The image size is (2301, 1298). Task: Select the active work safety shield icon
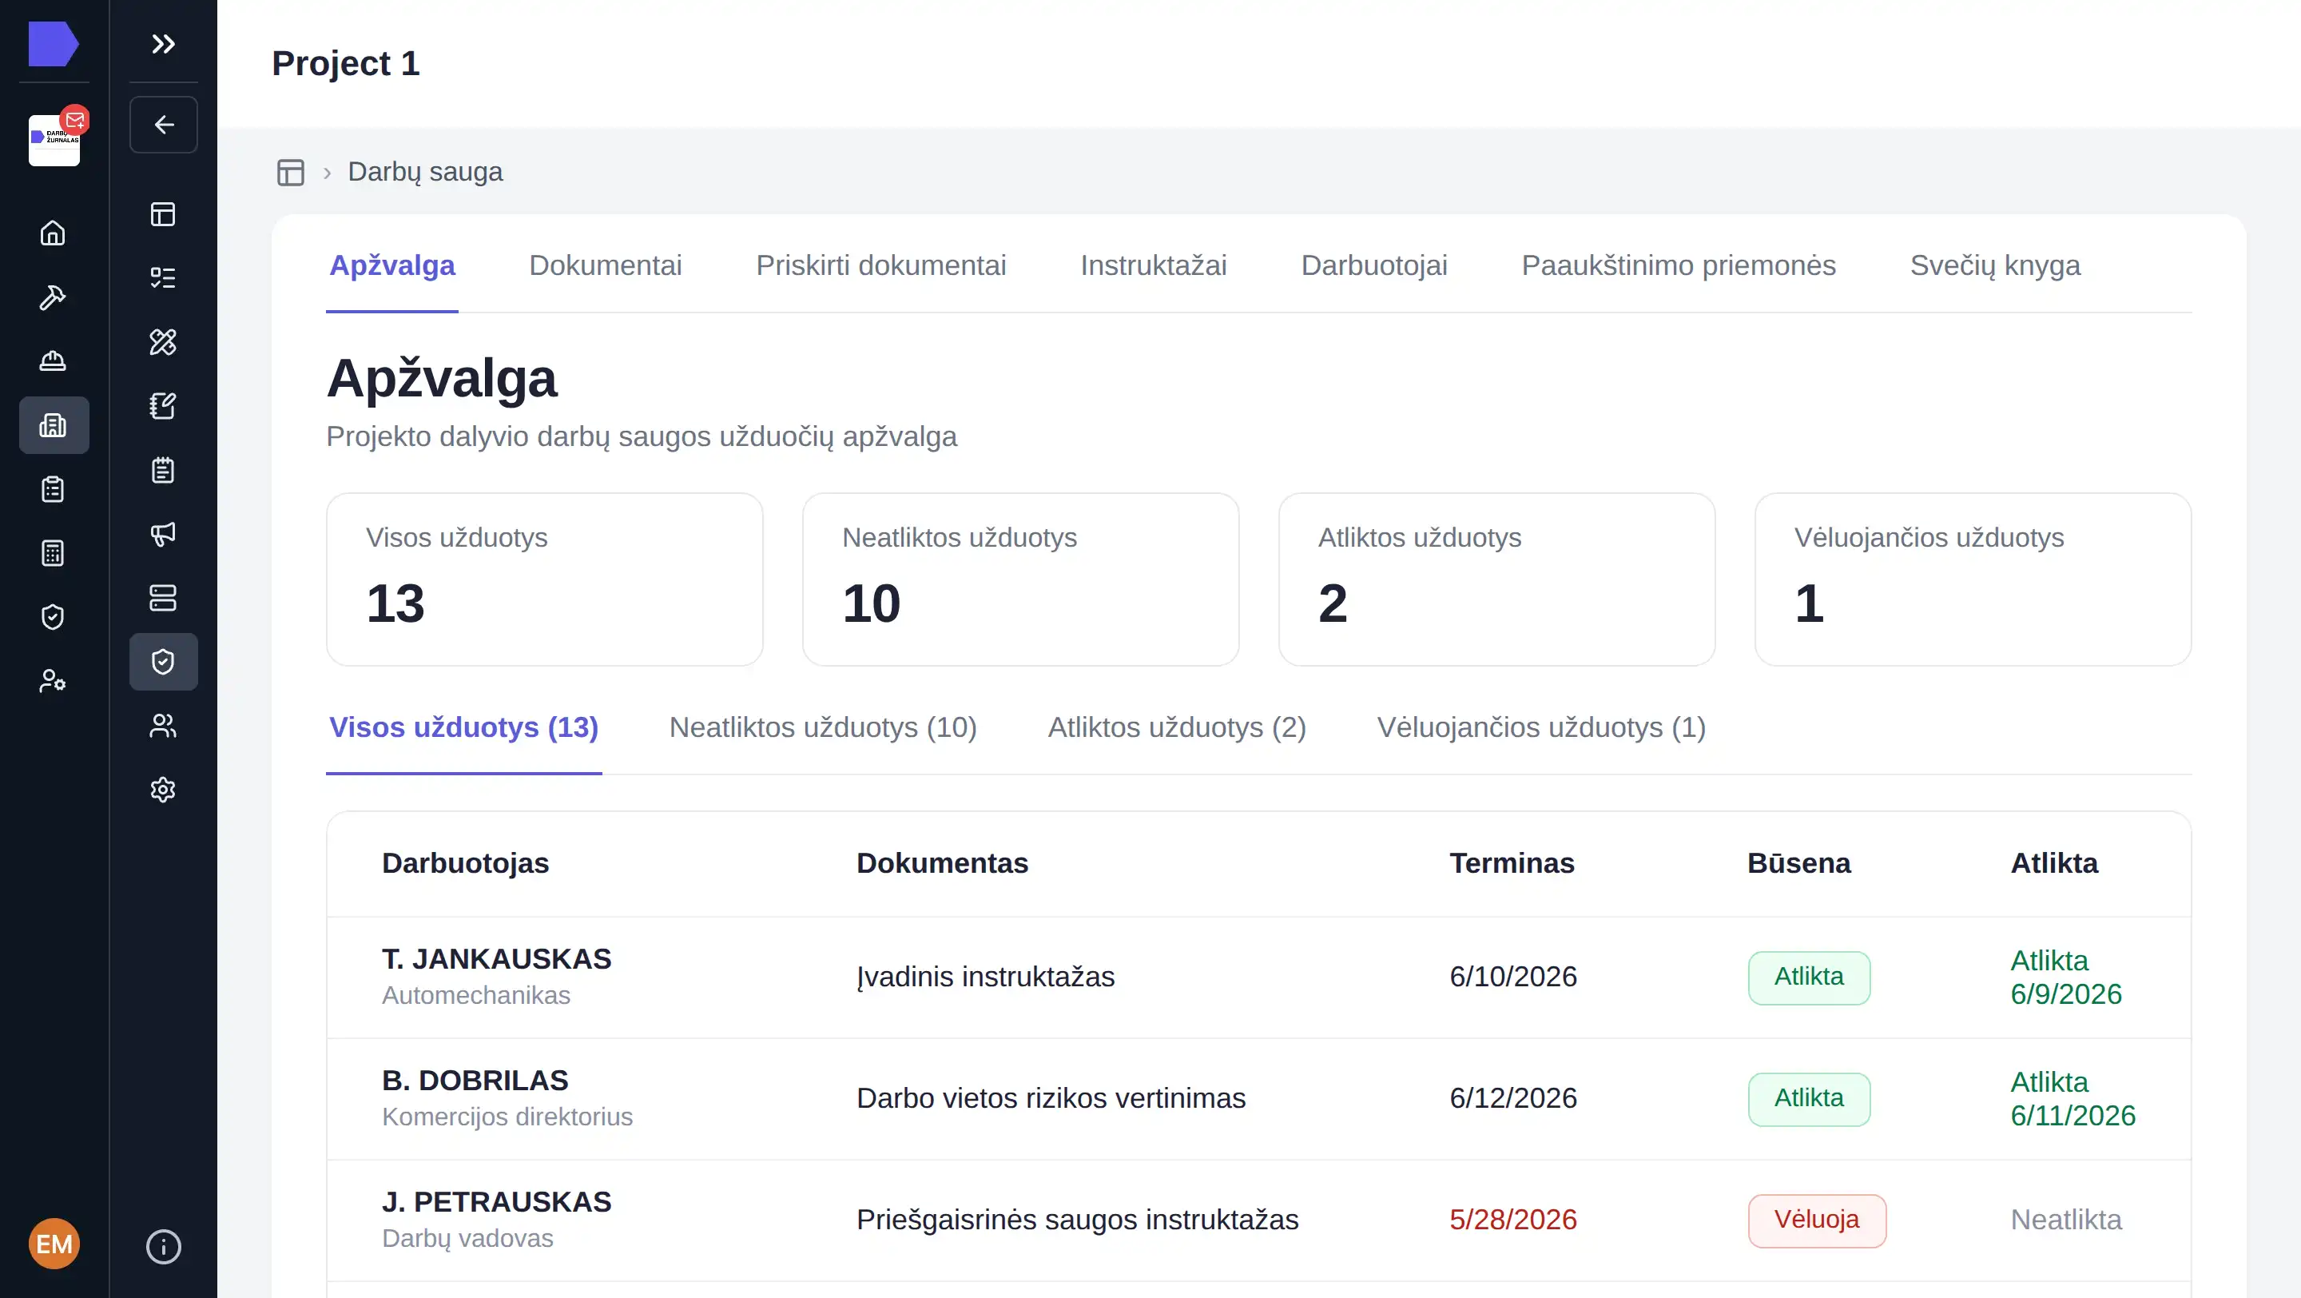tap(164, 662)
